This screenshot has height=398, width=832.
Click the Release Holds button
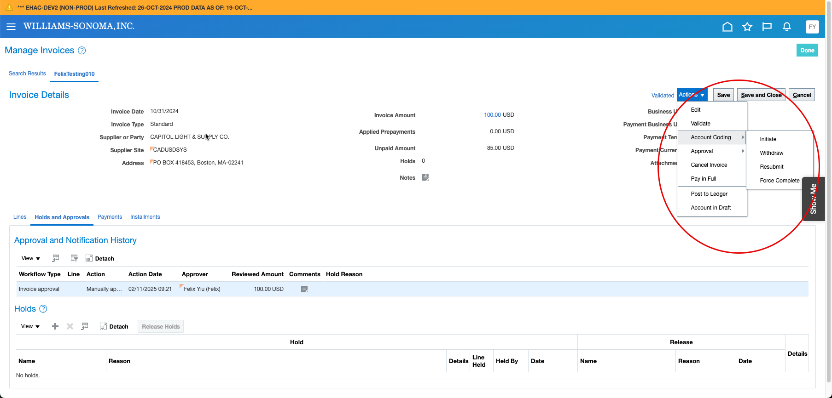(161, 327)
